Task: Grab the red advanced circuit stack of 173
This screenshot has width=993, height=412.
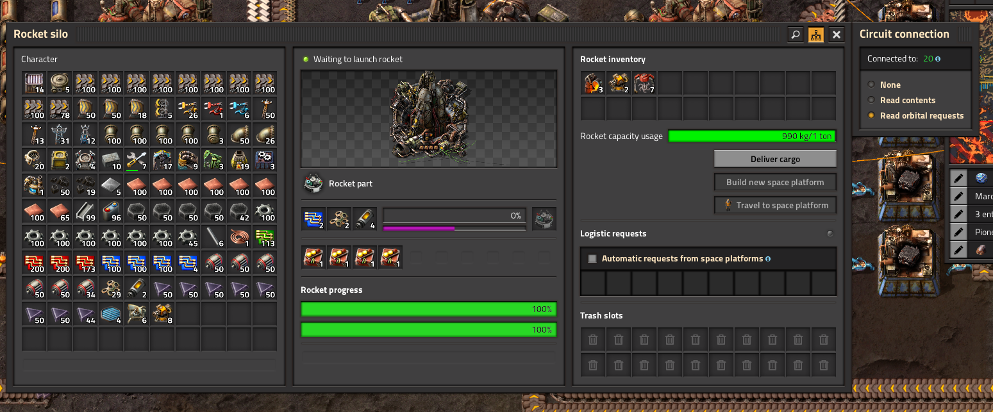Action: 85,262
